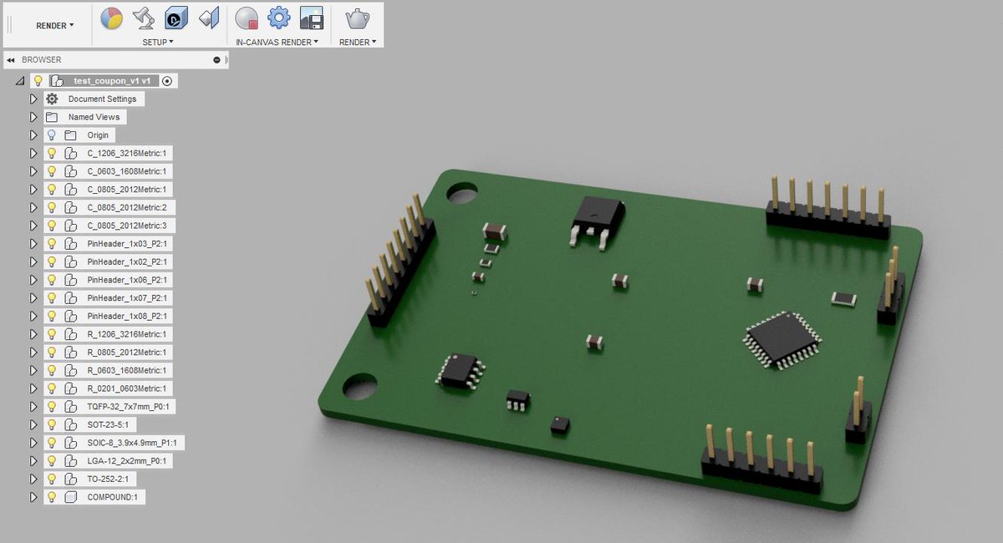The image size is (1003, 543).
Task: Toggle Origin visibility bulb
Action: click(x=52, y=135)
